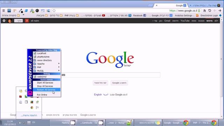The height and width of the screenshot is (126, 224).
Task: Click the Action Center flag tray icon
Action: [37, 107]
